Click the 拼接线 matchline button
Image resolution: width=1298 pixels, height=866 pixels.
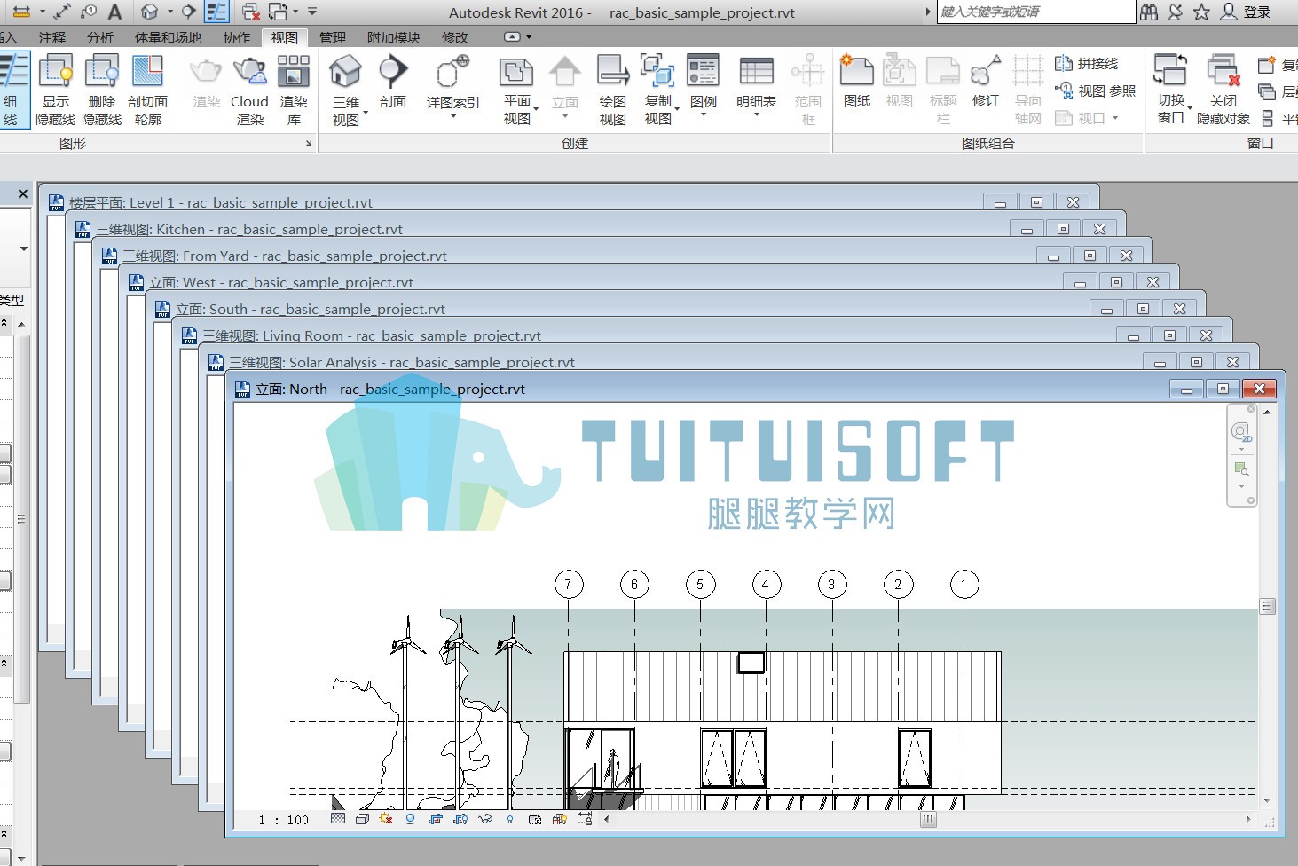1086,64
